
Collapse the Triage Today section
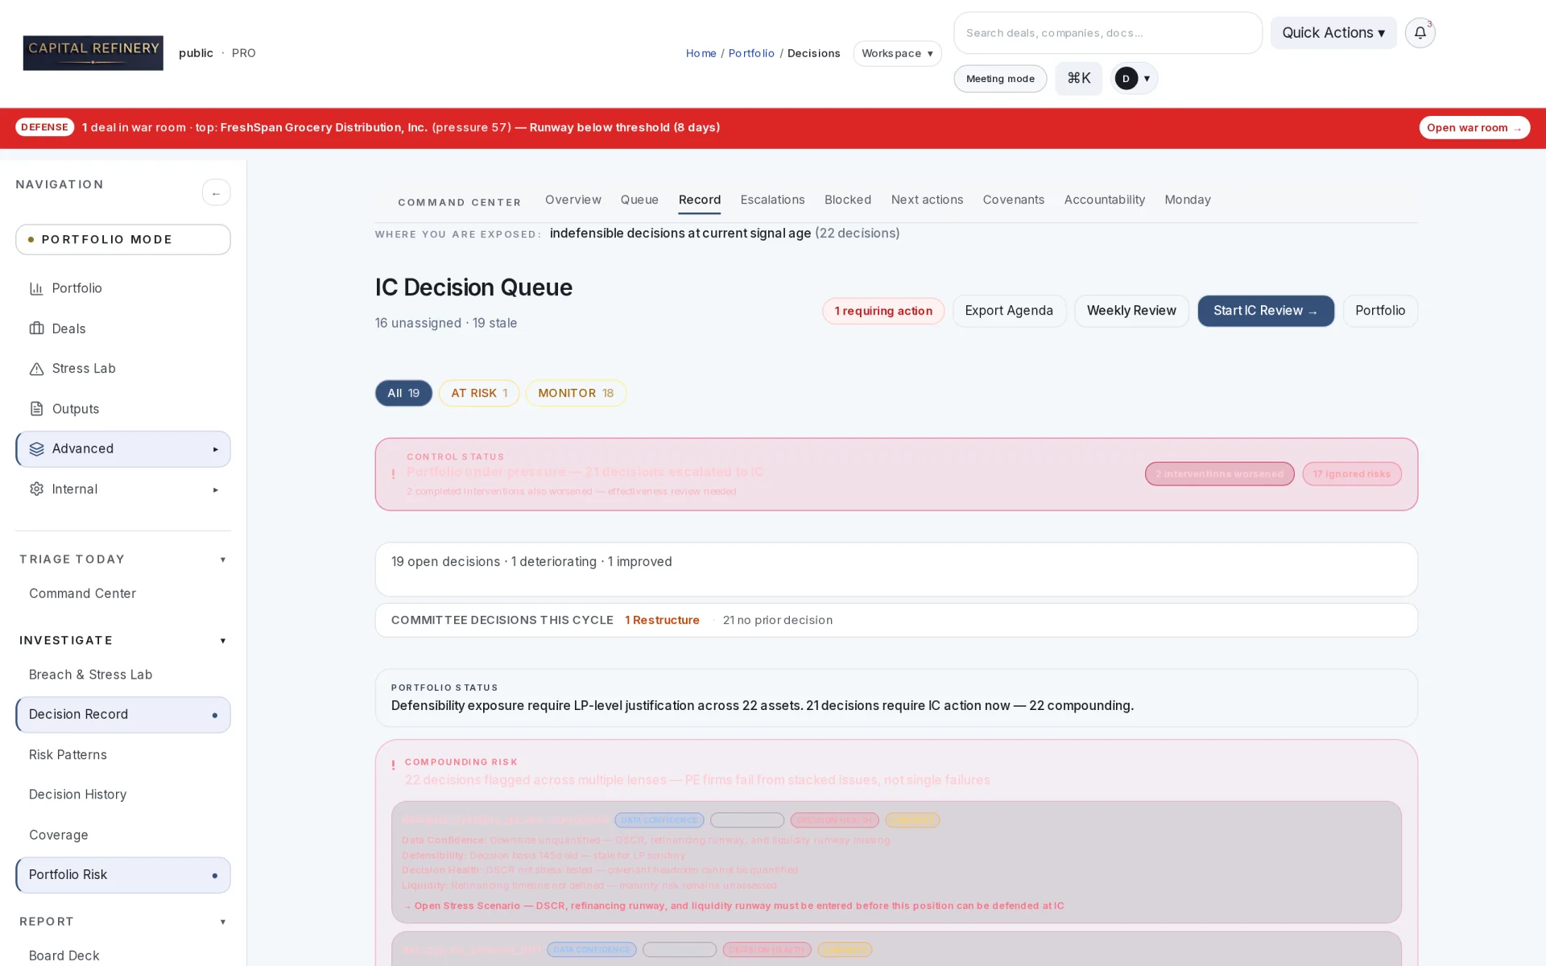tap(223, 559)
